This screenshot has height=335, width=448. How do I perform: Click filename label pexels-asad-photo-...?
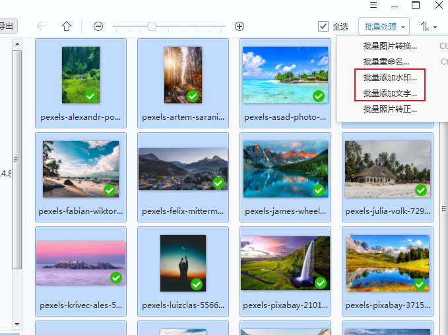[285, 117]
